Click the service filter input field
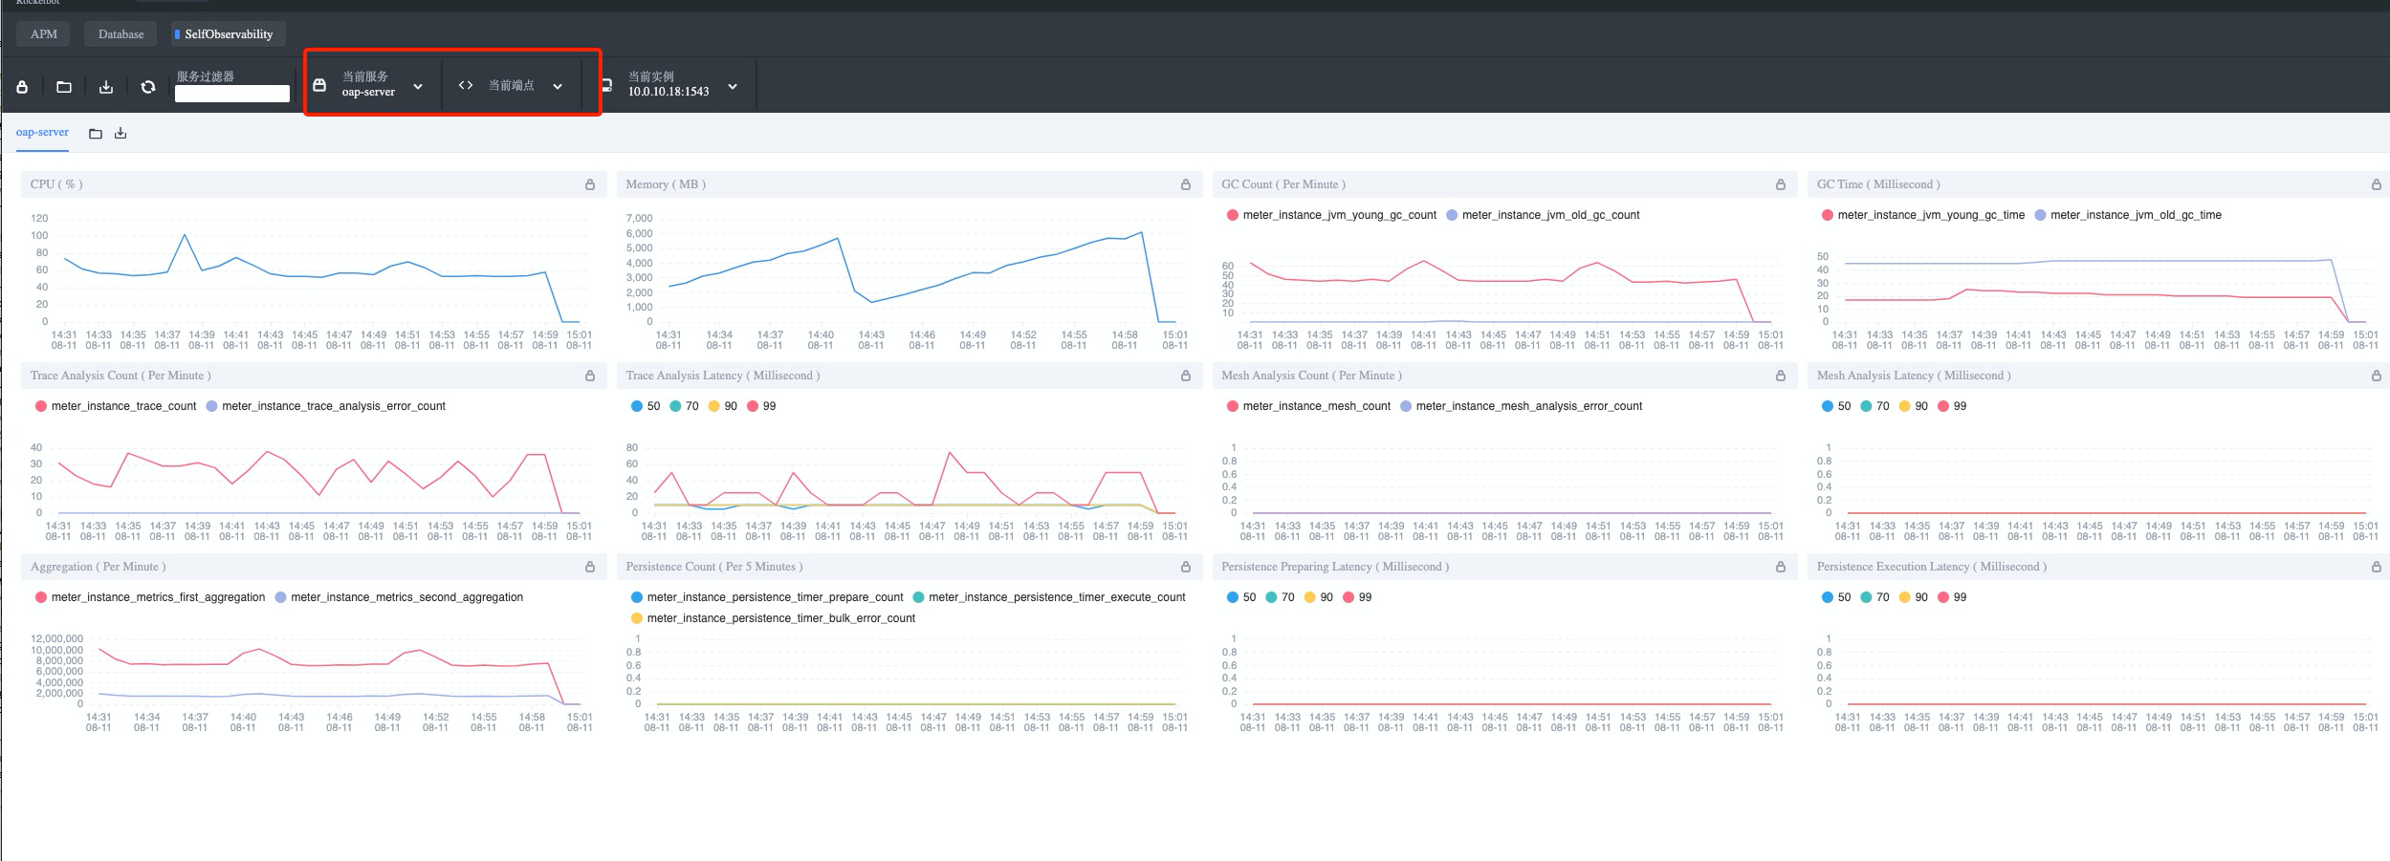 (x=232, y=94)
